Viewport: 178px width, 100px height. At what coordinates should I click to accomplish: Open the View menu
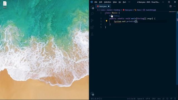115,2
